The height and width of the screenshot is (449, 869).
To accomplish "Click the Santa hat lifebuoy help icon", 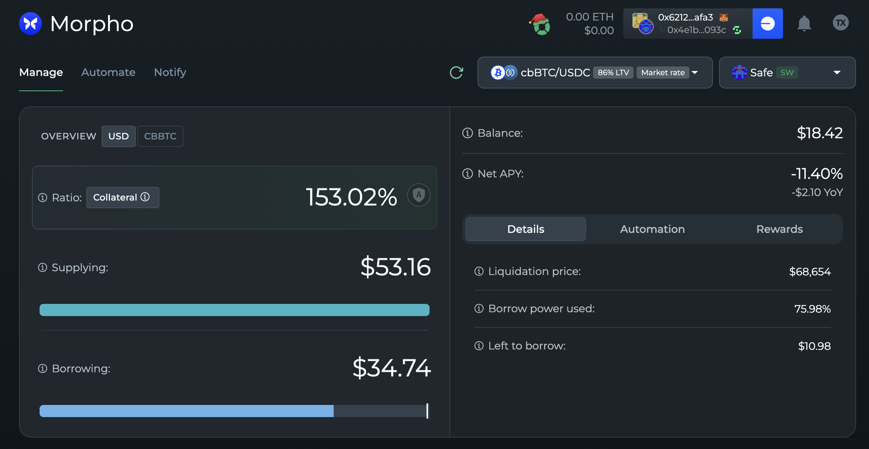I will pos(540,24).
